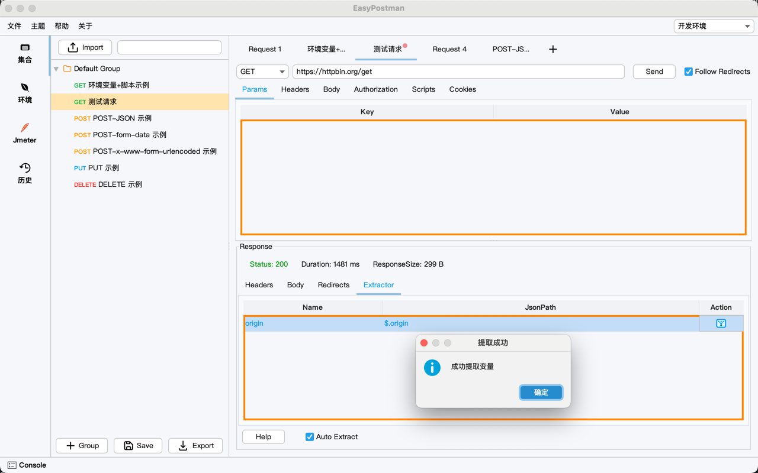Switch to the POST-JS... tab
The width and height of the screenshot is (758, 473).
click(x=511, y=49)
